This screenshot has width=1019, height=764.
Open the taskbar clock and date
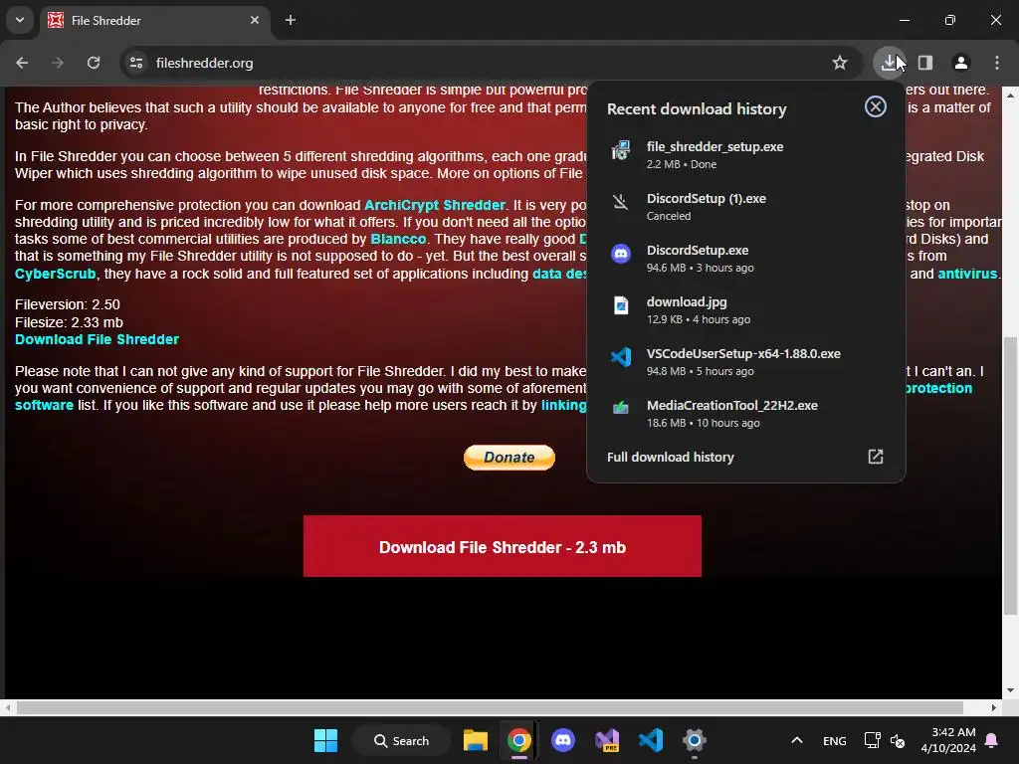[x=948, y=740]
